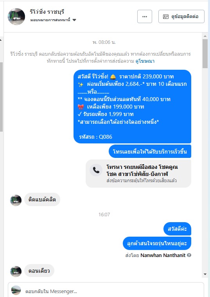Click the contact card icon in ดูข้อมูลติดต่อ
The height and width of the screenshot is (297, 210).
tap(166, 17)
